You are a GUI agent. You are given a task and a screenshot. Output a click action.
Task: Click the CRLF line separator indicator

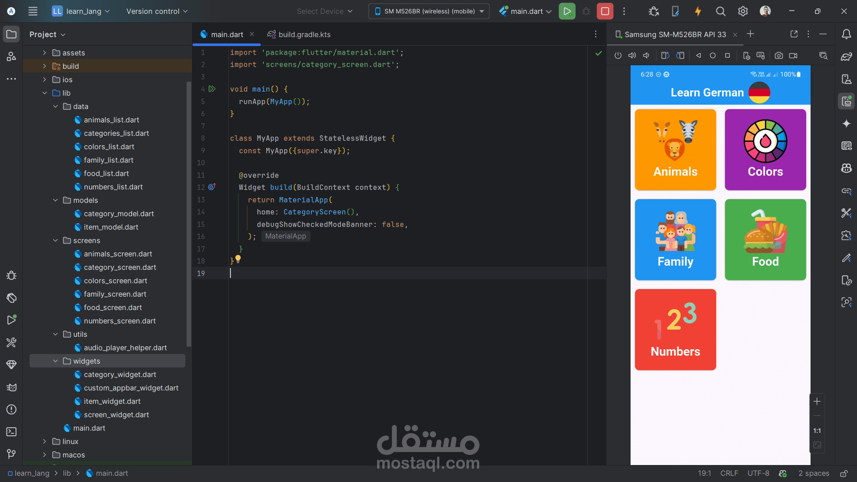[729, 473]
